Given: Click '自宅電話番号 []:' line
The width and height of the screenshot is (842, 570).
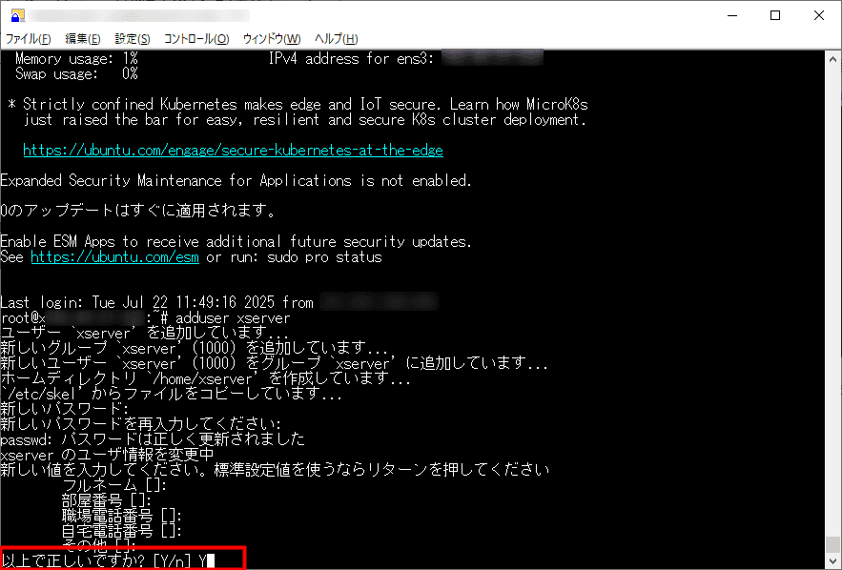Looking at the screenshot, I should (122, 531).
